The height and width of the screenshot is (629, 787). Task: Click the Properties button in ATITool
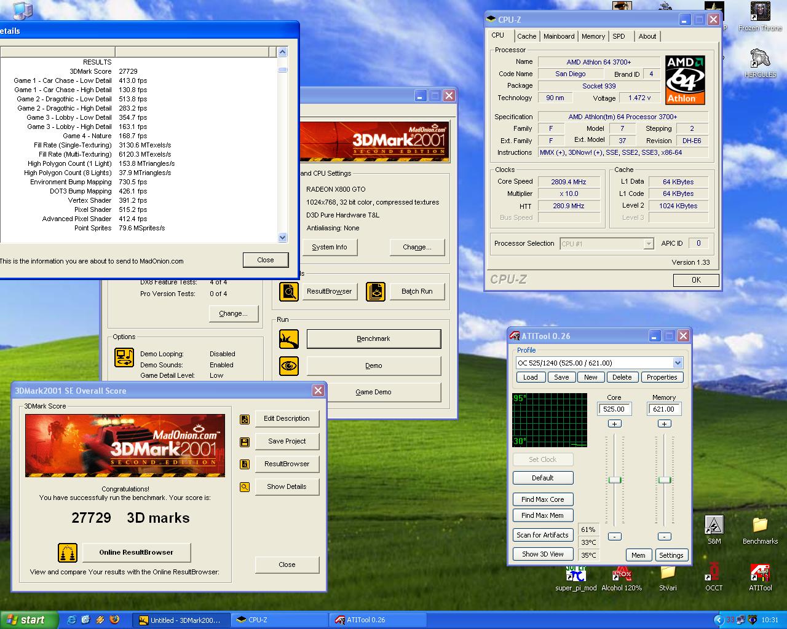[x=662, y=377]
